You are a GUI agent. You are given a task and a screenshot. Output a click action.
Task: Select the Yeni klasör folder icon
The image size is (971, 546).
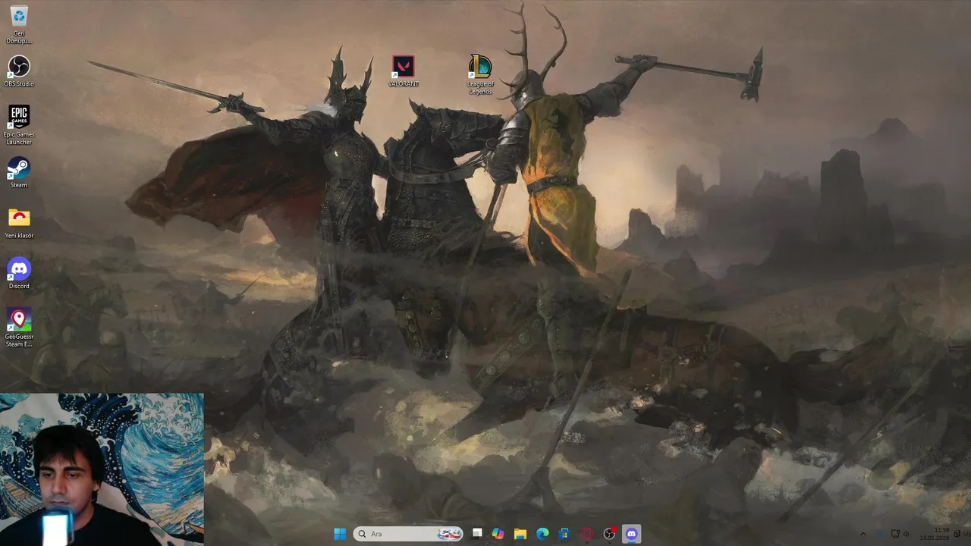[x=19, y=224]
